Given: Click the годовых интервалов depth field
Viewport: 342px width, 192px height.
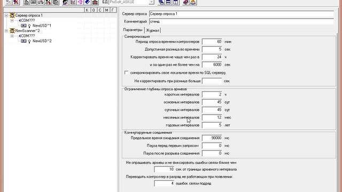Looking at the screenshot, I should pos(212,125).
